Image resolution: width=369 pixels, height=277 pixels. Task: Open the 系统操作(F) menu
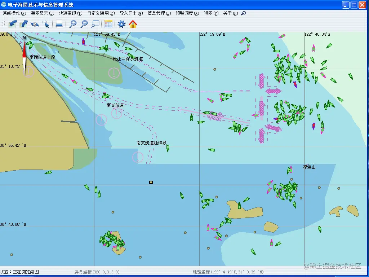click(14, 13)
